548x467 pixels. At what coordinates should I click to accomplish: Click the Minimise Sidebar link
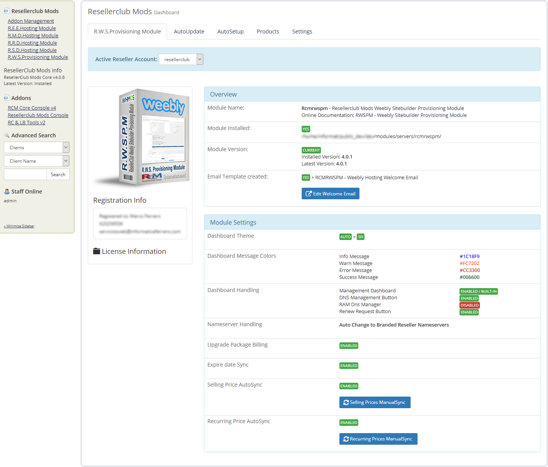pyautogui.click(x=19, y=226)
